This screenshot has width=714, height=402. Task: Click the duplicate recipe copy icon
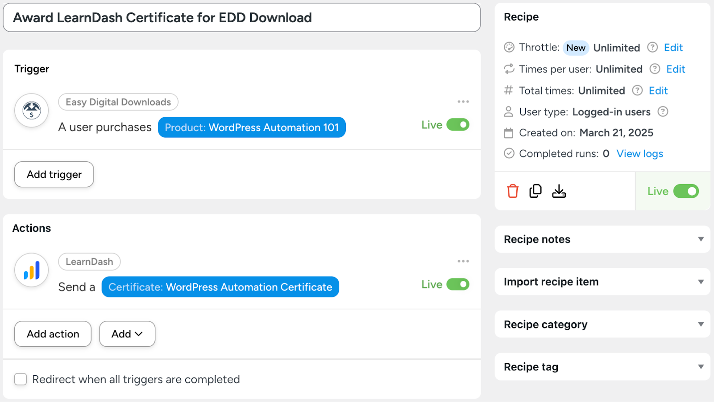(535, 191)
